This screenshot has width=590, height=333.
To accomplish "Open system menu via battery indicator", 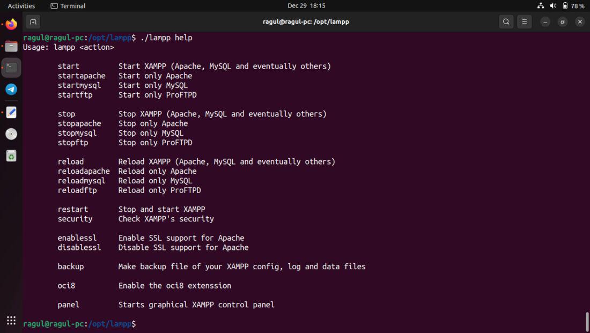I will coord(573,6).
